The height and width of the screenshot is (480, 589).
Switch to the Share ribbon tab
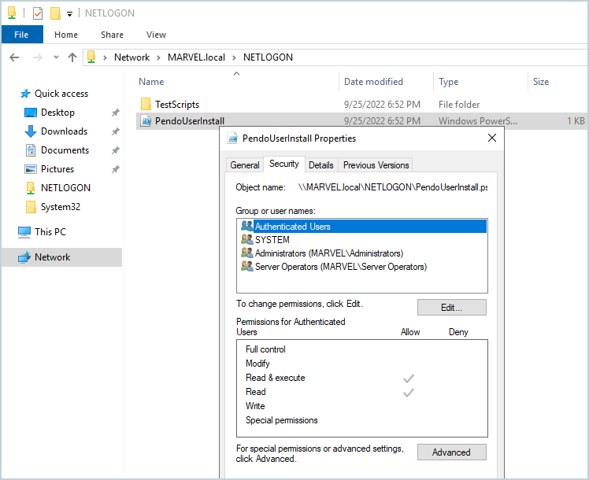pyautogui.click(x=112, y=35)
